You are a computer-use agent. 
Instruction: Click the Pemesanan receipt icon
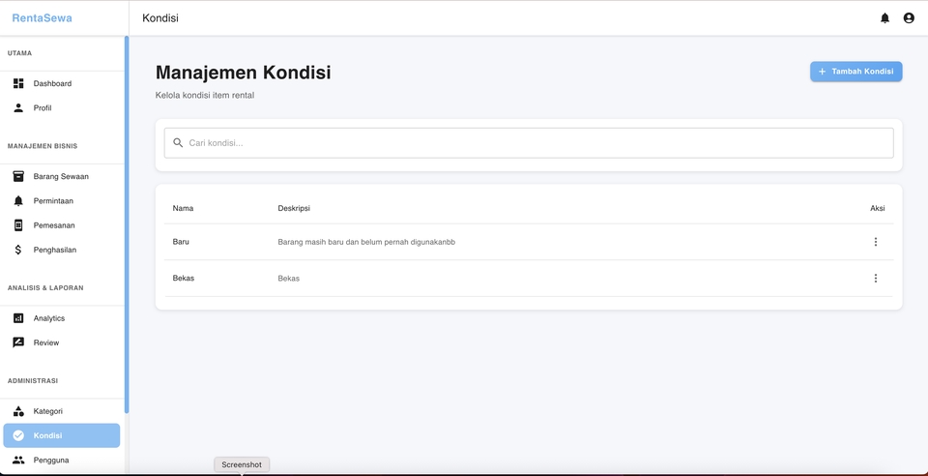tap(18, 225)
